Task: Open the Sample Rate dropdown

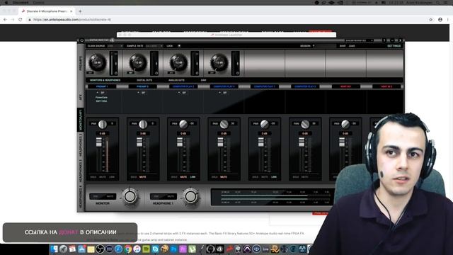Action: pos(154,46)
